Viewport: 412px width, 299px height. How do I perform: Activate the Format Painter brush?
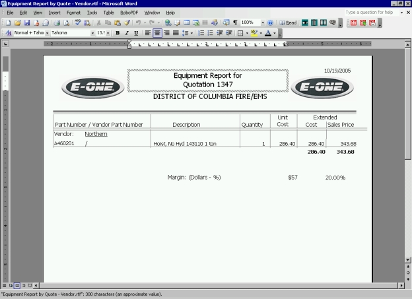pyautogui.click(x=127, y=23)
